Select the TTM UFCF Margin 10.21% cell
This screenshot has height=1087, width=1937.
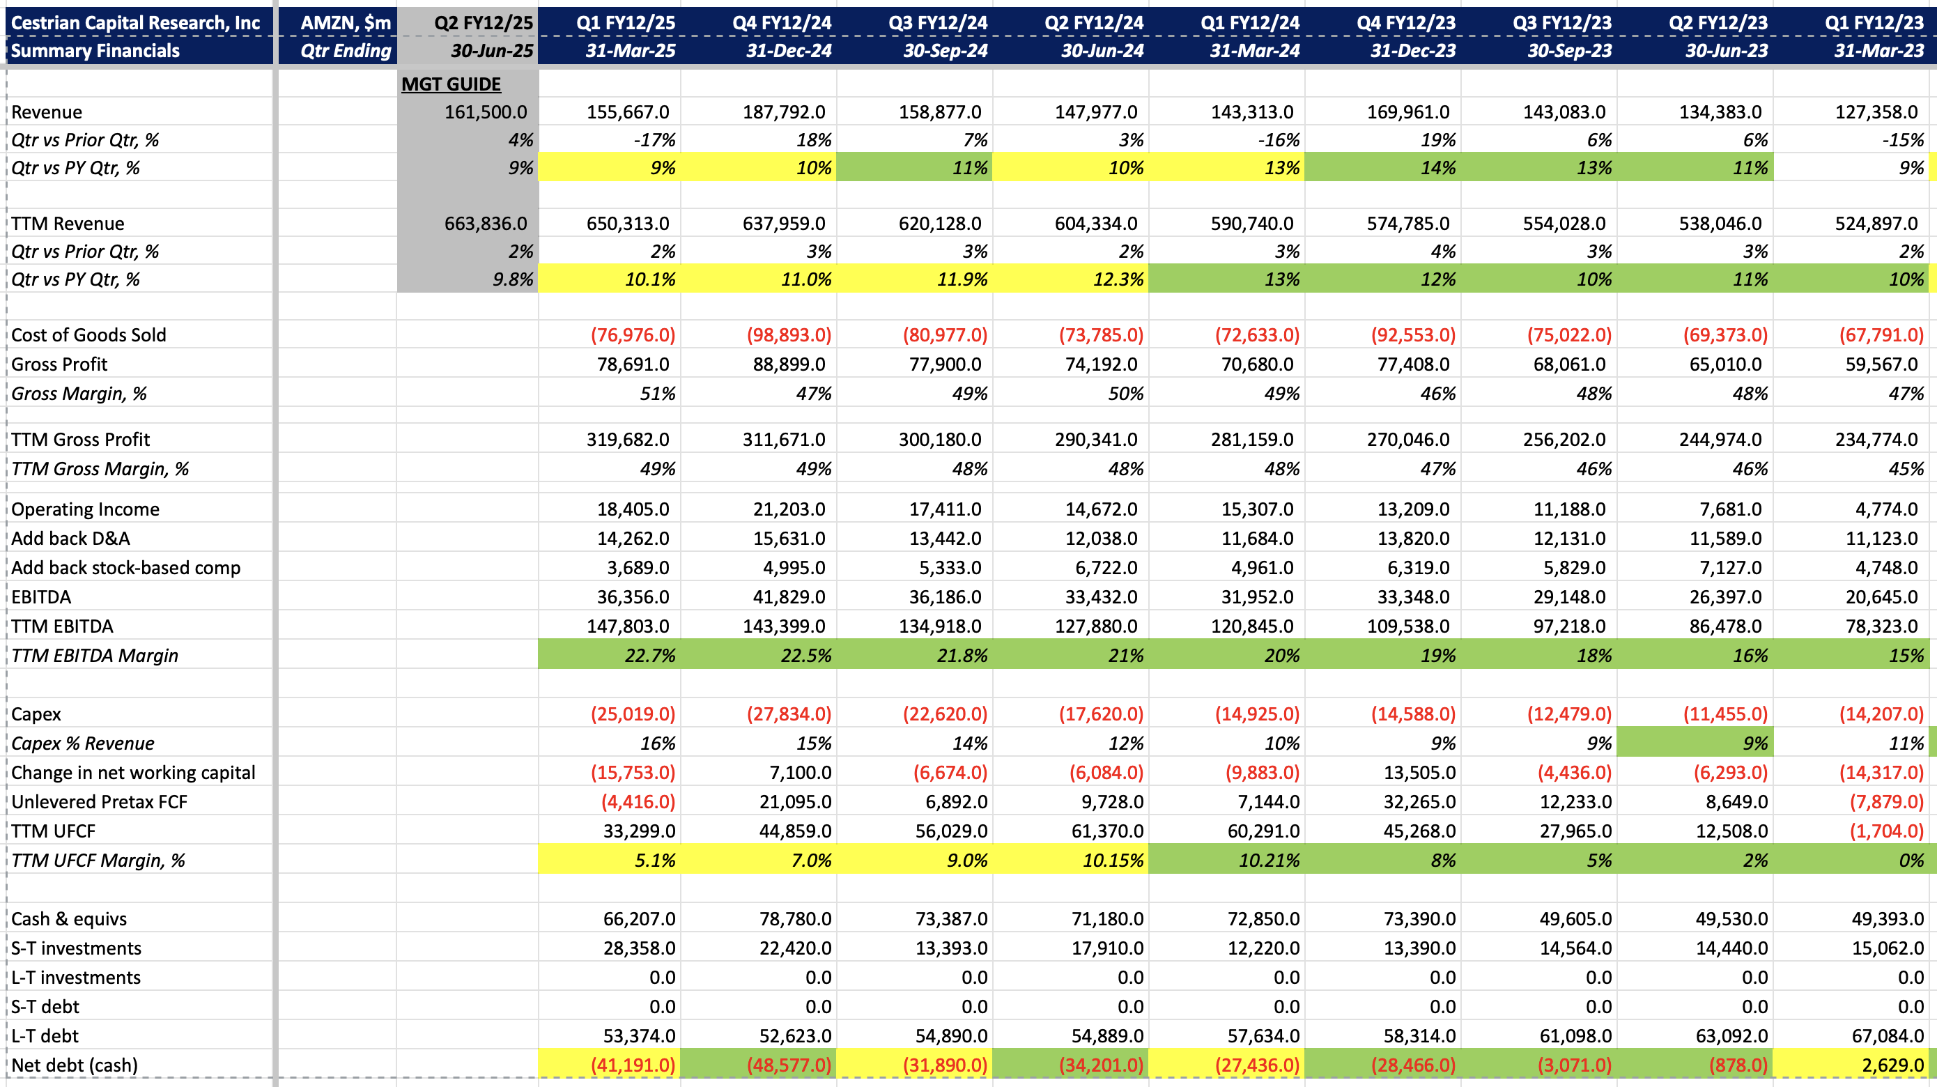1268,861
